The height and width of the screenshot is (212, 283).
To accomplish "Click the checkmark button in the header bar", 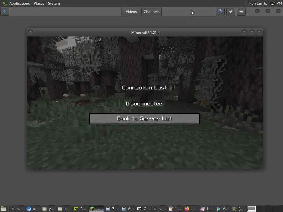I will pos(231,12).
